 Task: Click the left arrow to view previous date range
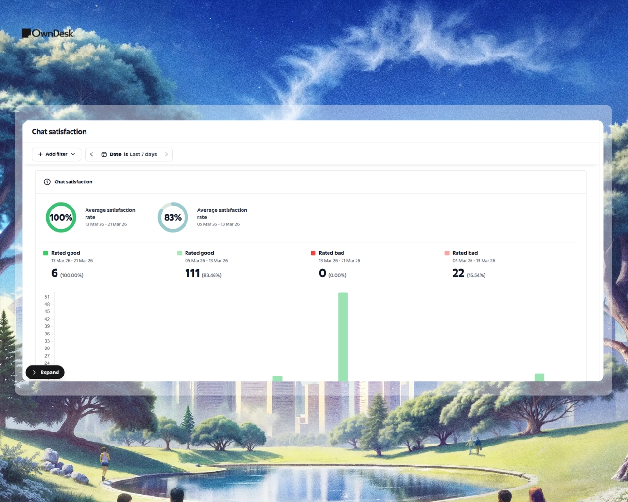pyautogui.click(x=91, y=154)
